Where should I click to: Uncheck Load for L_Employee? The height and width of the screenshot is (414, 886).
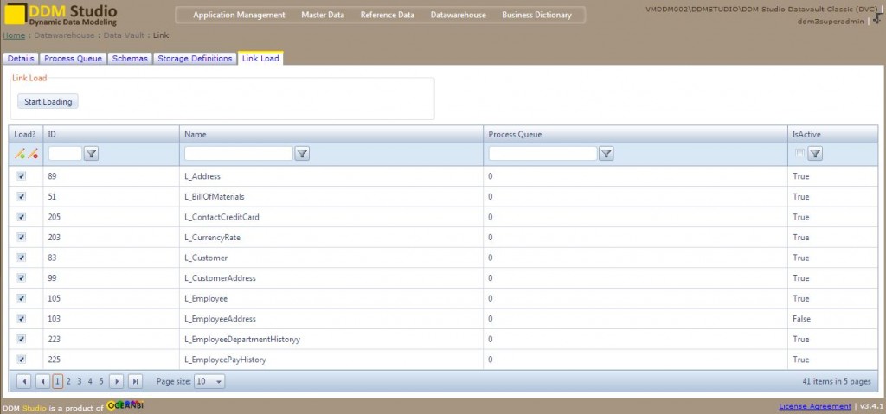pyautogui.click(x=22, y=298)
